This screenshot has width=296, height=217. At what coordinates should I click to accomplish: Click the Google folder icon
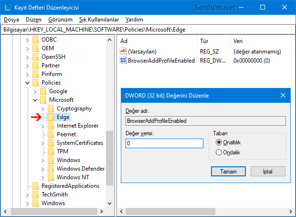[x=43, y=91]
